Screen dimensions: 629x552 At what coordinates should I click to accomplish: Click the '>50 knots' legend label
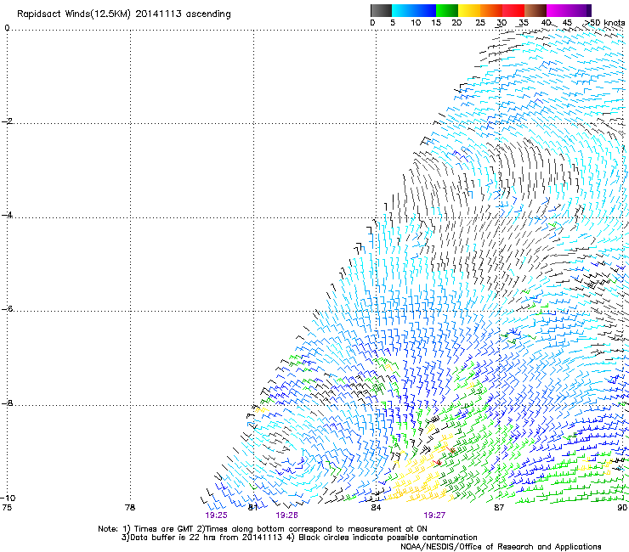pyautogui.click(x=605, y=23)
